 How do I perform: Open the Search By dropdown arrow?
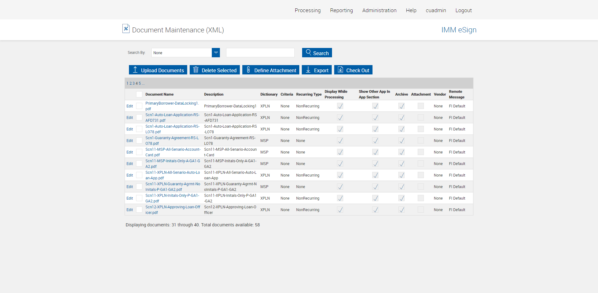tap(216, 53)
